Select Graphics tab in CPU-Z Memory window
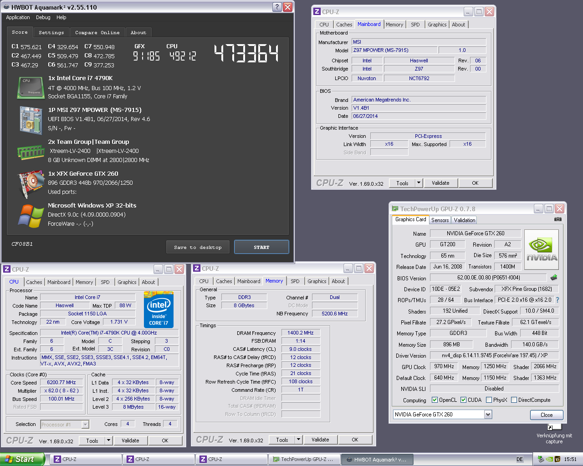The height and width of the screenshot is (466, 583). click(317, 281)
